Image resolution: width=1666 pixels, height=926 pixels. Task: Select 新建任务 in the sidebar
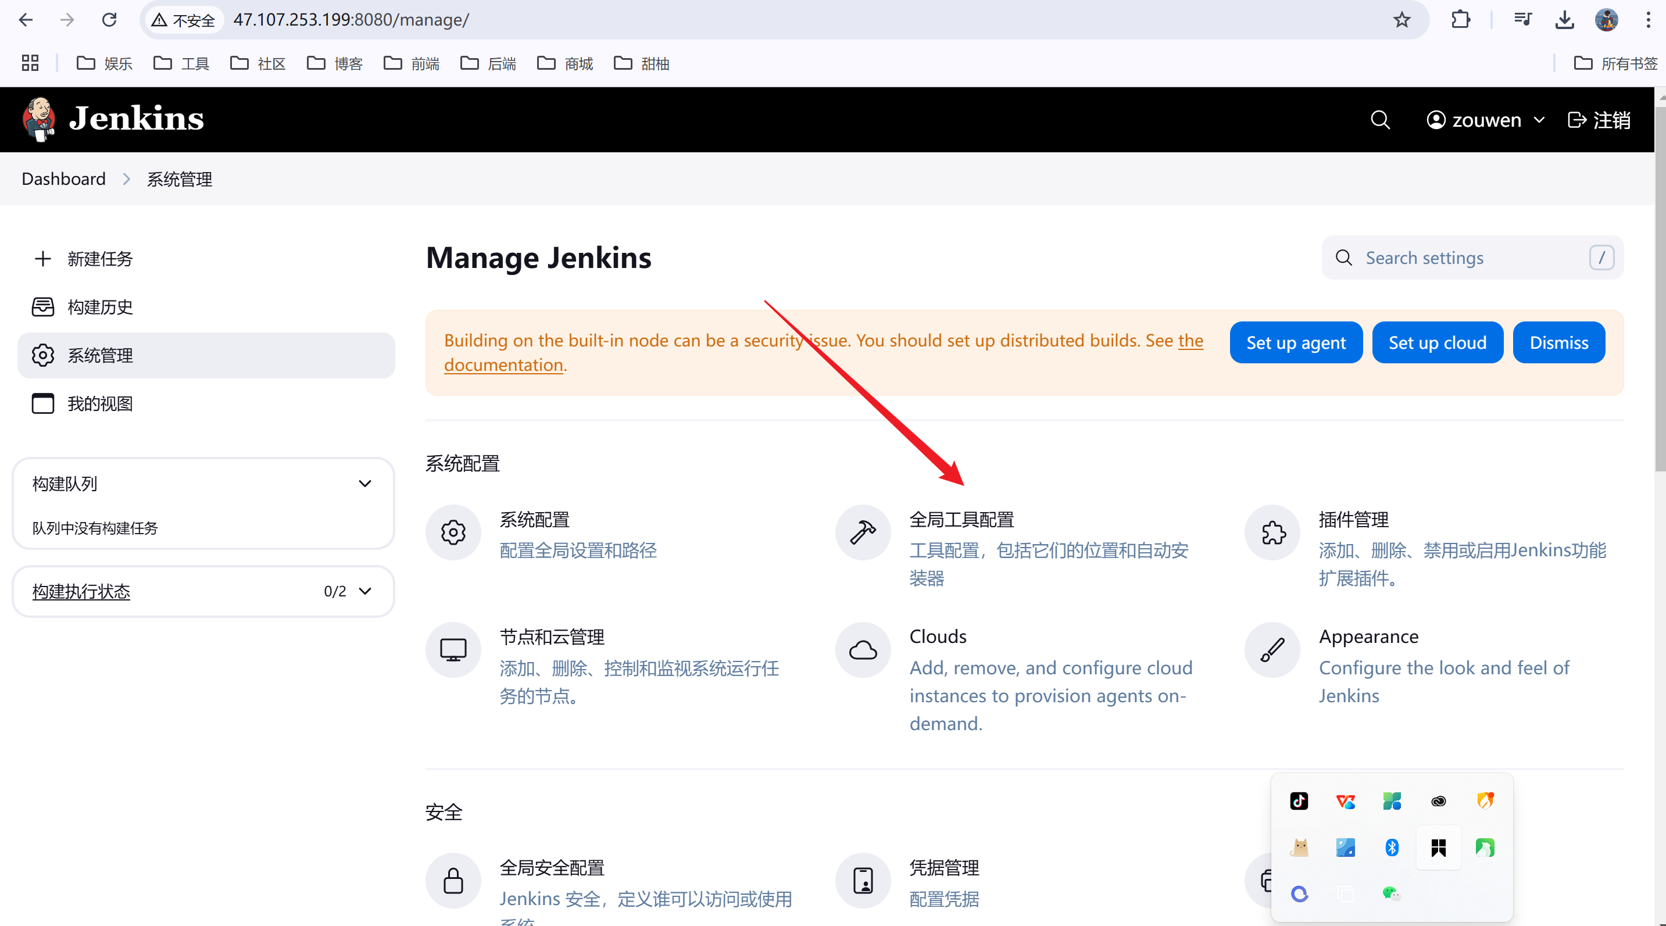point(206,259)
